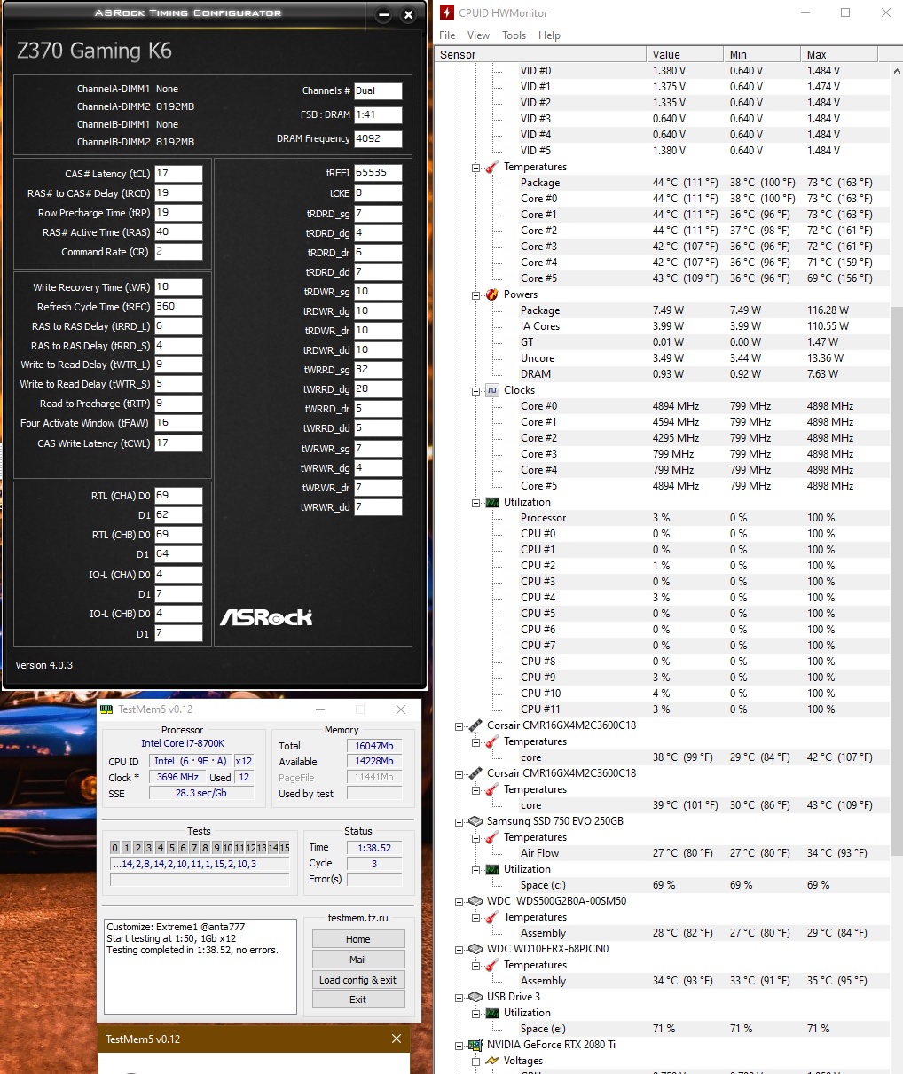903x1074 pixels.
Task: Click the waveform icon beside Clocks
Action: point(491,390)
